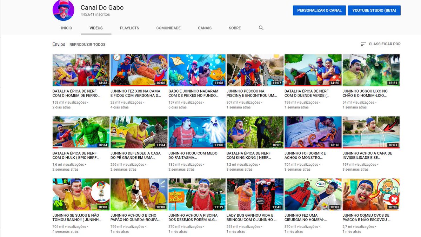421x237 pixels.
Task: Click title 'BATALHA ÉPICA DE NERF COM KING KONG'
Action: point(249,156)
